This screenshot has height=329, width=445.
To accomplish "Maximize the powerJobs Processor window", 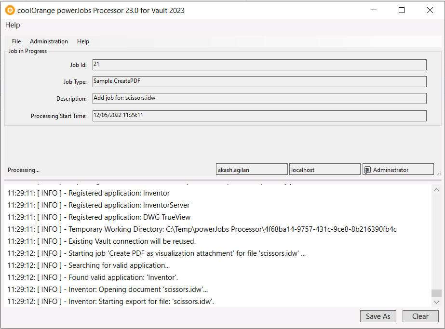I will (402, 10).
